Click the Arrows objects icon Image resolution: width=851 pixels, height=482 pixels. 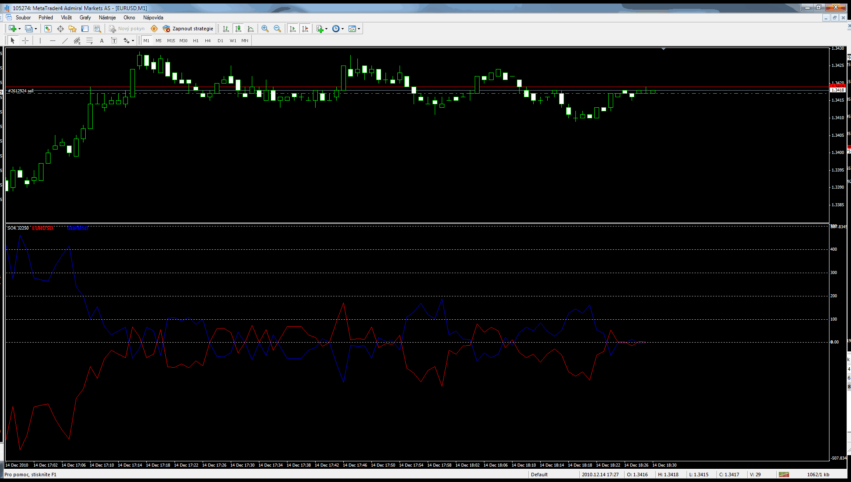(x=126, y=40)
